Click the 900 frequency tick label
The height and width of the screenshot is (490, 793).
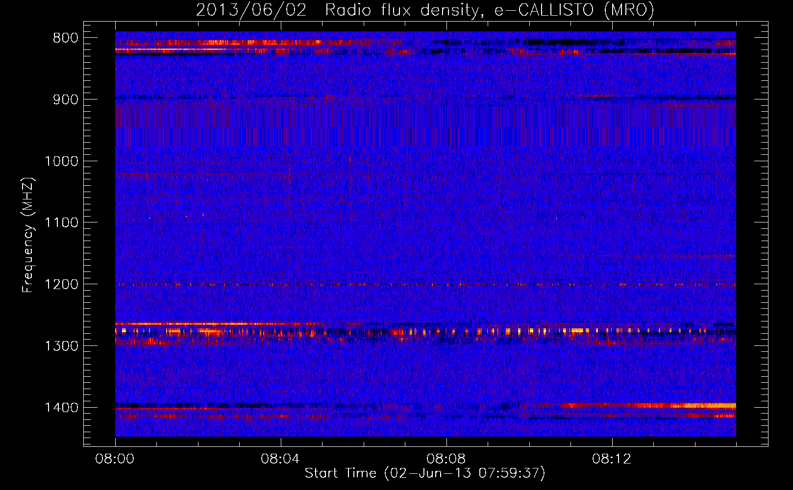point(66,100)
